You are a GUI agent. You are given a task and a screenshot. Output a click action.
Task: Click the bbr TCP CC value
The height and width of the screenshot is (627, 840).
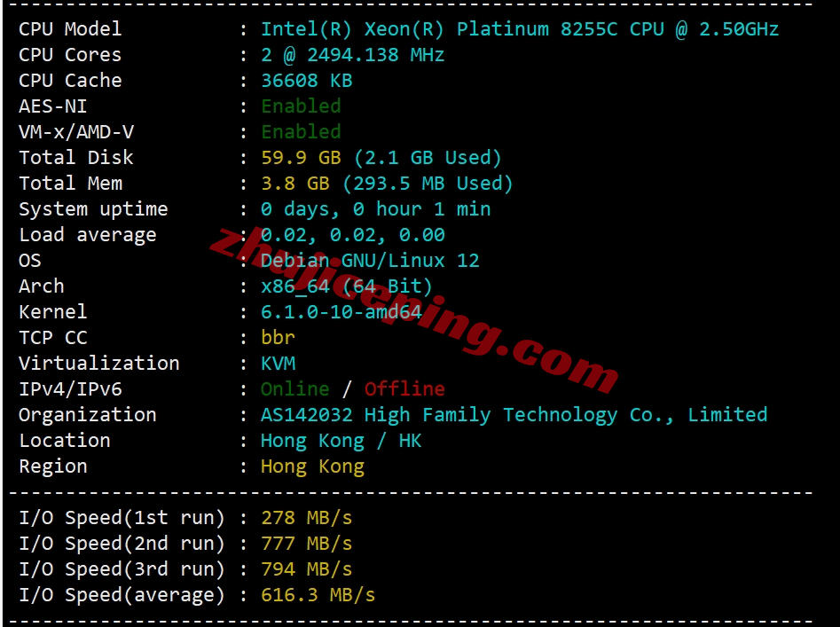278,337
